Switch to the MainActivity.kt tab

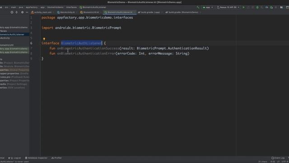[x=66, y=12]
